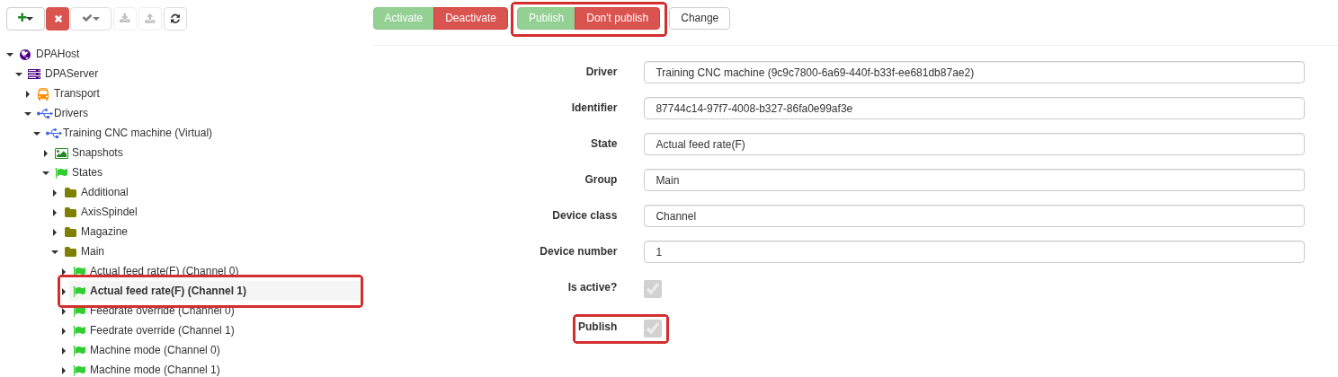1338x377 pixels.
Task: Select Machine mode (Channel 0) label
Action: pos(155,350)
